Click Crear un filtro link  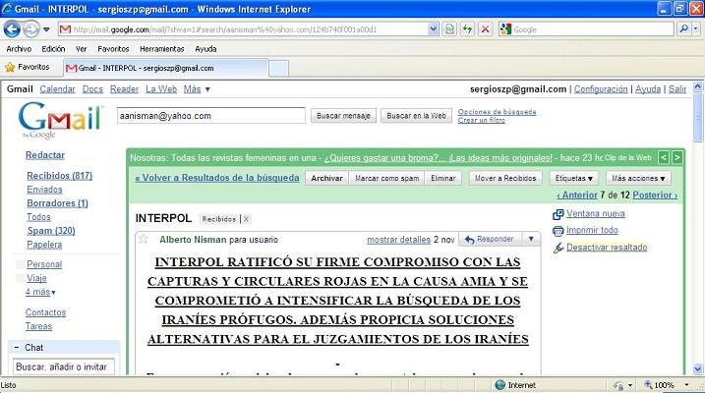click(482, 121)
